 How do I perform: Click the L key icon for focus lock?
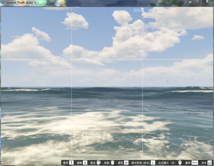[x=153, y=163]
